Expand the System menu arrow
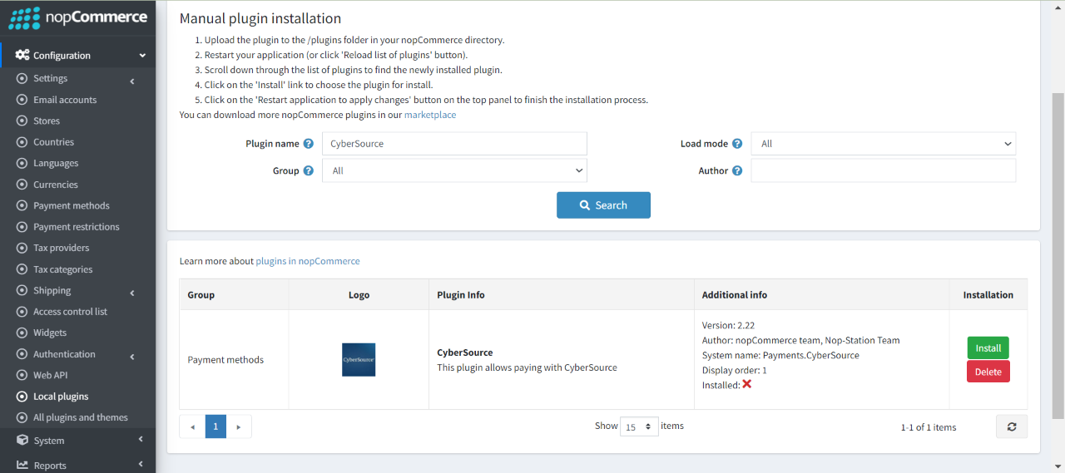This screenshot has height=473, width=1065. 141,439
